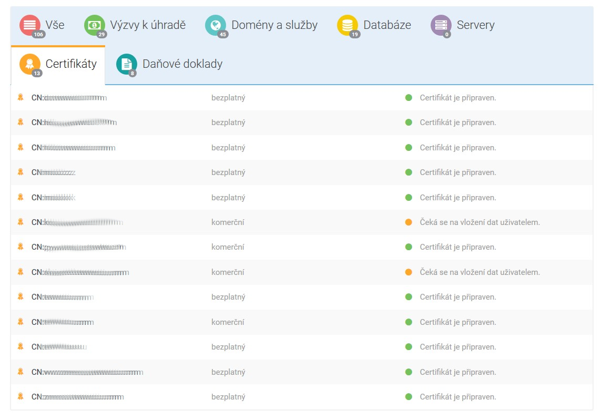This screenshot has height=420, width=602.
Task: Switch to the Vše tab label
Action: tap(55, 25)
